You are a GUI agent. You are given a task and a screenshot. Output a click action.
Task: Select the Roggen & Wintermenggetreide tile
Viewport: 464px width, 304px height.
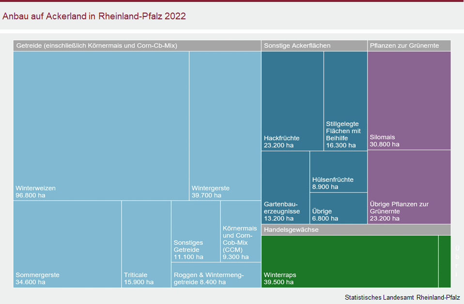(x=217, y=275)
